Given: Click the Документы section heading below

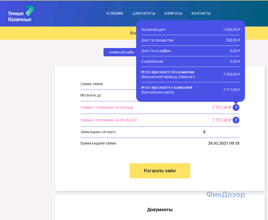Looking at the screenshot, I should (160, 210).
